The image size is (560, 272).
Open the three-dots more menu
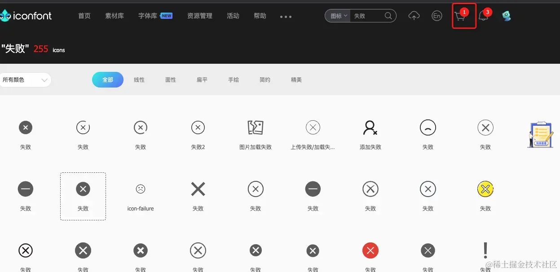point(286,17)
